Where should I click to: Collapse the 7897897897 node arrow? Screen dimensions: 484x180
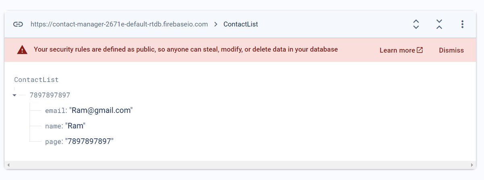click(x=15, y=96)
